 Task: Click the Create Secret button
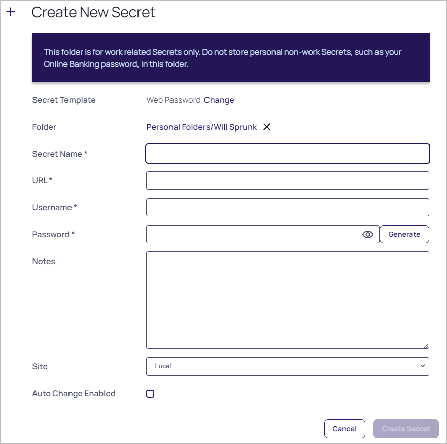pyautogui.click(x=405, y=429)
